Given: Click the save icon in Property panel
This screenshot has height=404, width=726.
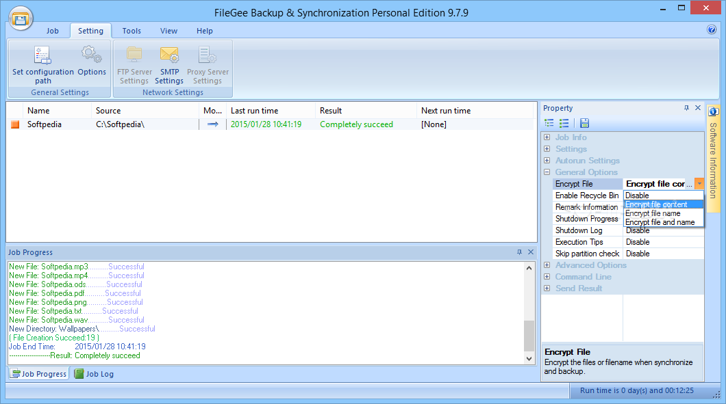Looking at the screenshot, I should pyautogui.click(x=584, y=123).
